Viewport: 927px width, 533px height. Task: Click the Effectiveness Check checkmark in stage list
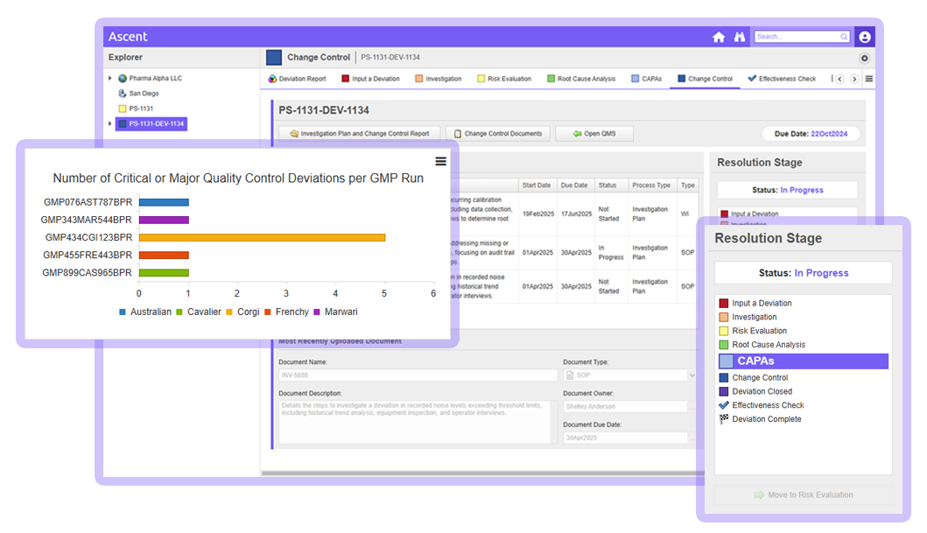point(723,405)
